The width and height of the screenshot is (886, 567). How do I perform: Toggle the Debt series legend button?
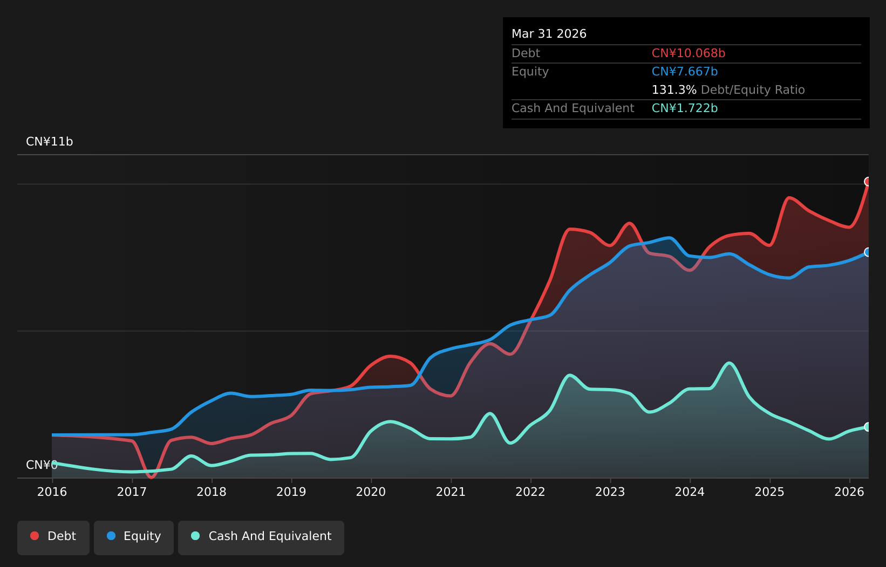click(x=53, y=537)
